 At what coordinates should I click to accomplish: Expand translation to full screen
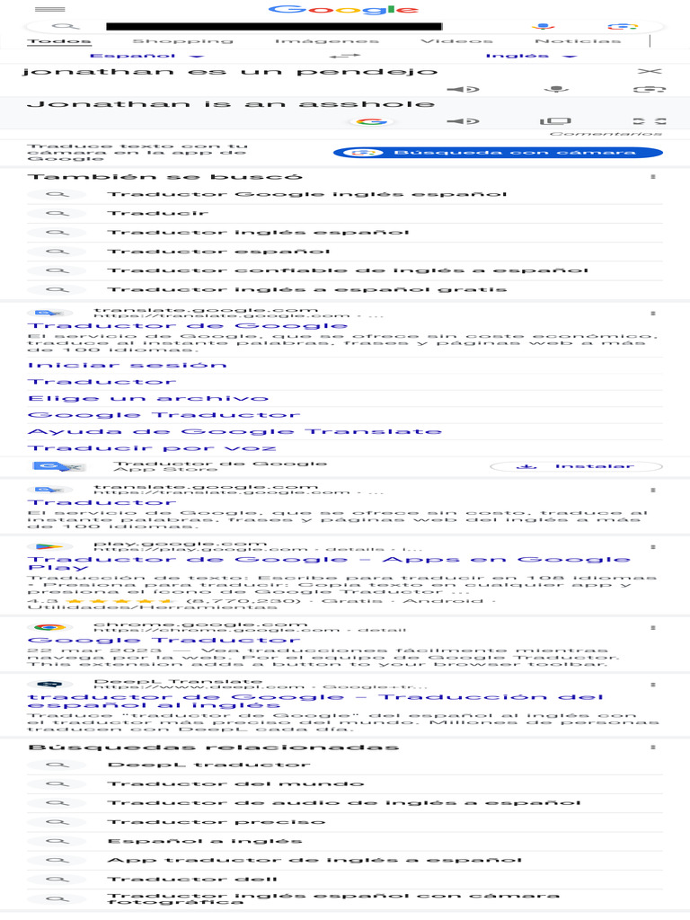click(x=650, y=121)
